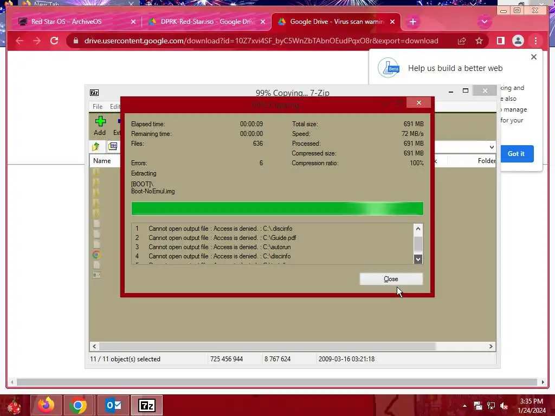Select error row for C:\Guide.pdf
This screenshot has height=416, width=555.
[273, 238]
